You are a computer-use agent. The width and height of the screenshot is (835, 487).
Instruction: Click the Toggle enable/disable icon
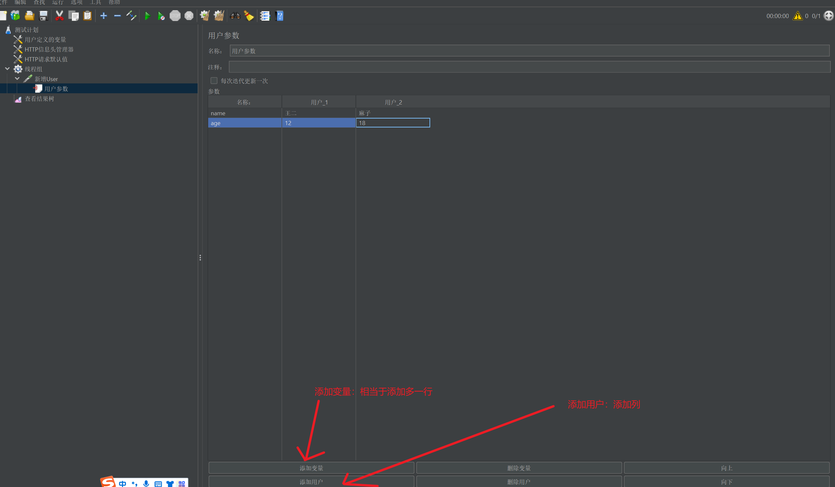pyautogui.click(x=131, y=16)
